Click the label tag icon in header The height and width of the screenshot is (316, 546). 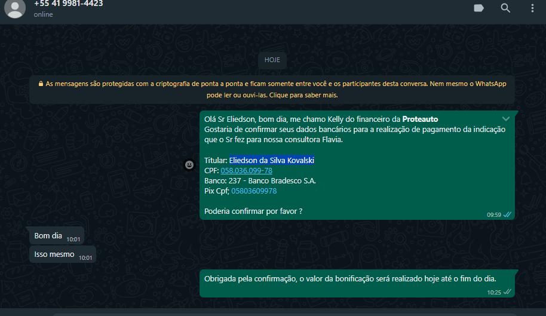coord(478,8)
